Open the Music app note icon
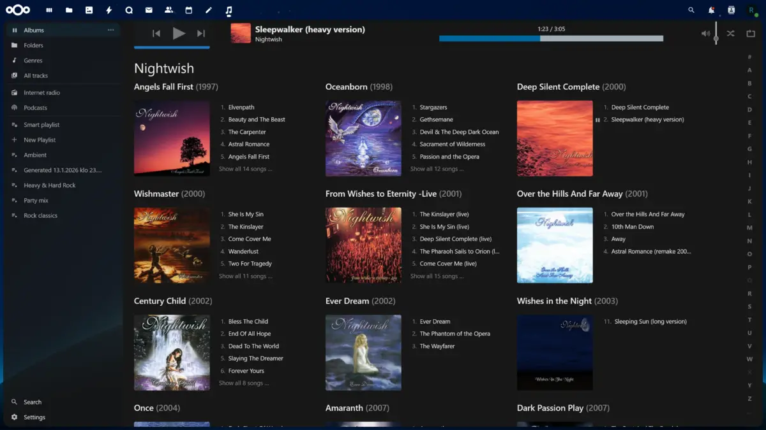Image resolution: width=766 pixels, height=430 pixels. pyautogui.click(x=229, y=11)
